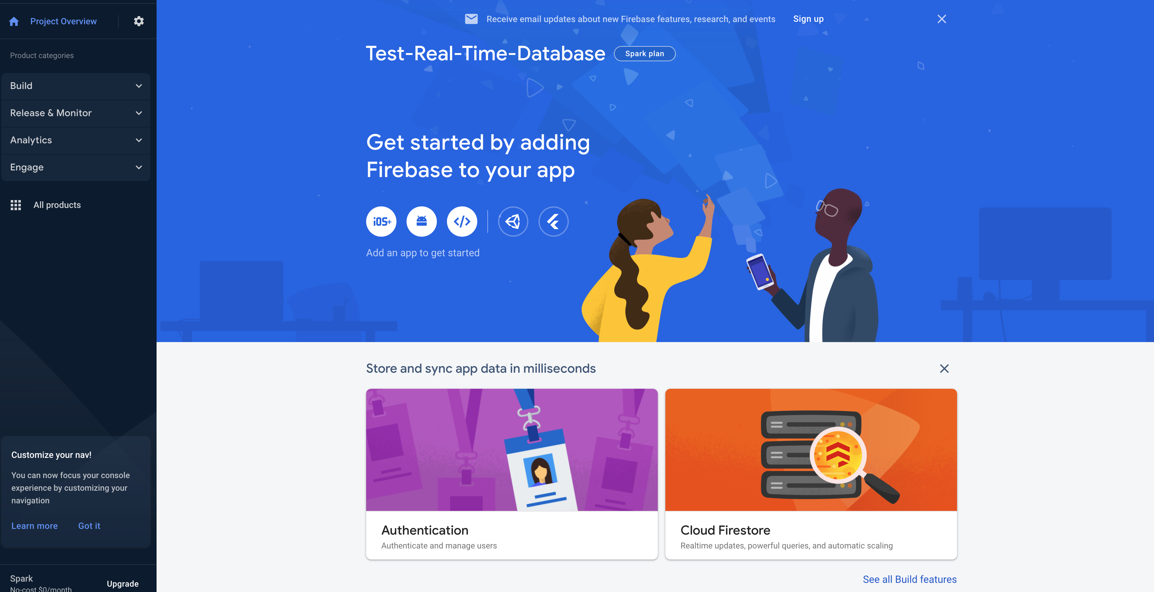
Task: Expand the Release & Monitor category
Action: [75, 113]
